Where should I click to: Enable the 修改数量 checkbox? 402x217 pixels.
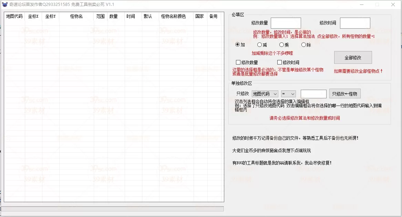(x=238, y=62)
